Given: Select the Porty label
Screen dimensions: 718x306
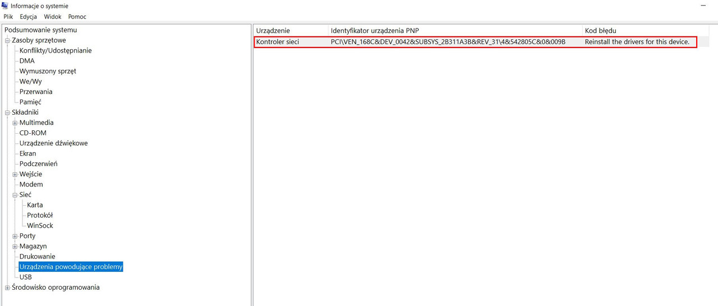Looking at the screenshot, I should click(x=27, y=236).
